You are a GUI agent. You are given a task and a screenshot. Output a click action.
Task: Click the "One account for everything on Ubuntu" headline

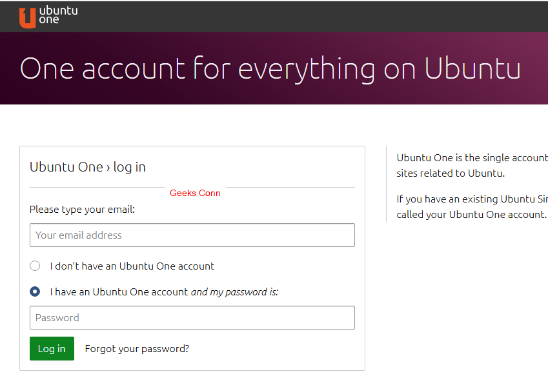(271, 68)
